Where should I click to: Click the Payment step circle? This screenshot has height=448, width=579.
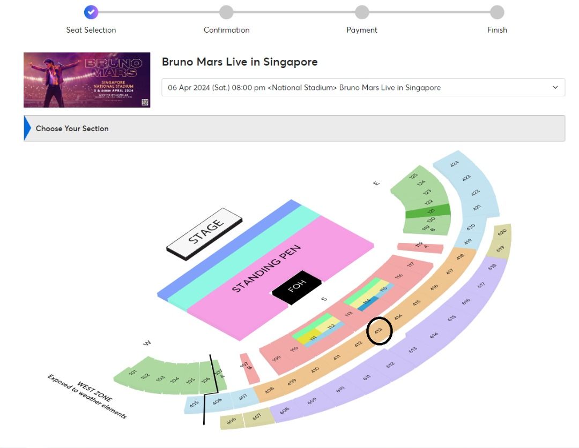pyautogui.click(x=362, y=12)
